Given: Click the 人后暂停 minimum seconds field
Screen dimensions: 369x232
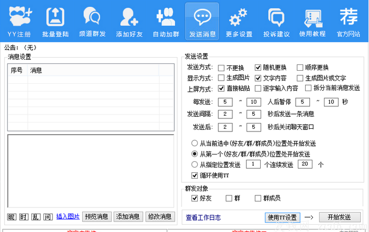Looking at the screenshot, I should coord(303,102).
